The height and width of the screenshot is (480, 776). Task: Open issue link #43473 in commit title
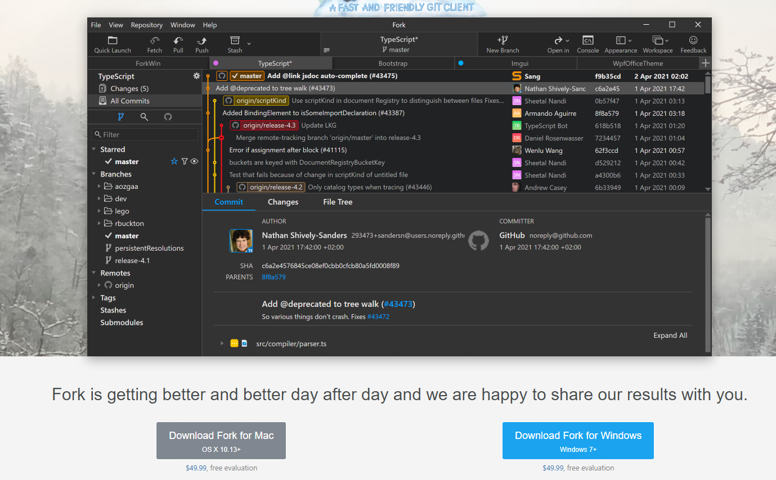pyautogui.click(x=398, y=304)
